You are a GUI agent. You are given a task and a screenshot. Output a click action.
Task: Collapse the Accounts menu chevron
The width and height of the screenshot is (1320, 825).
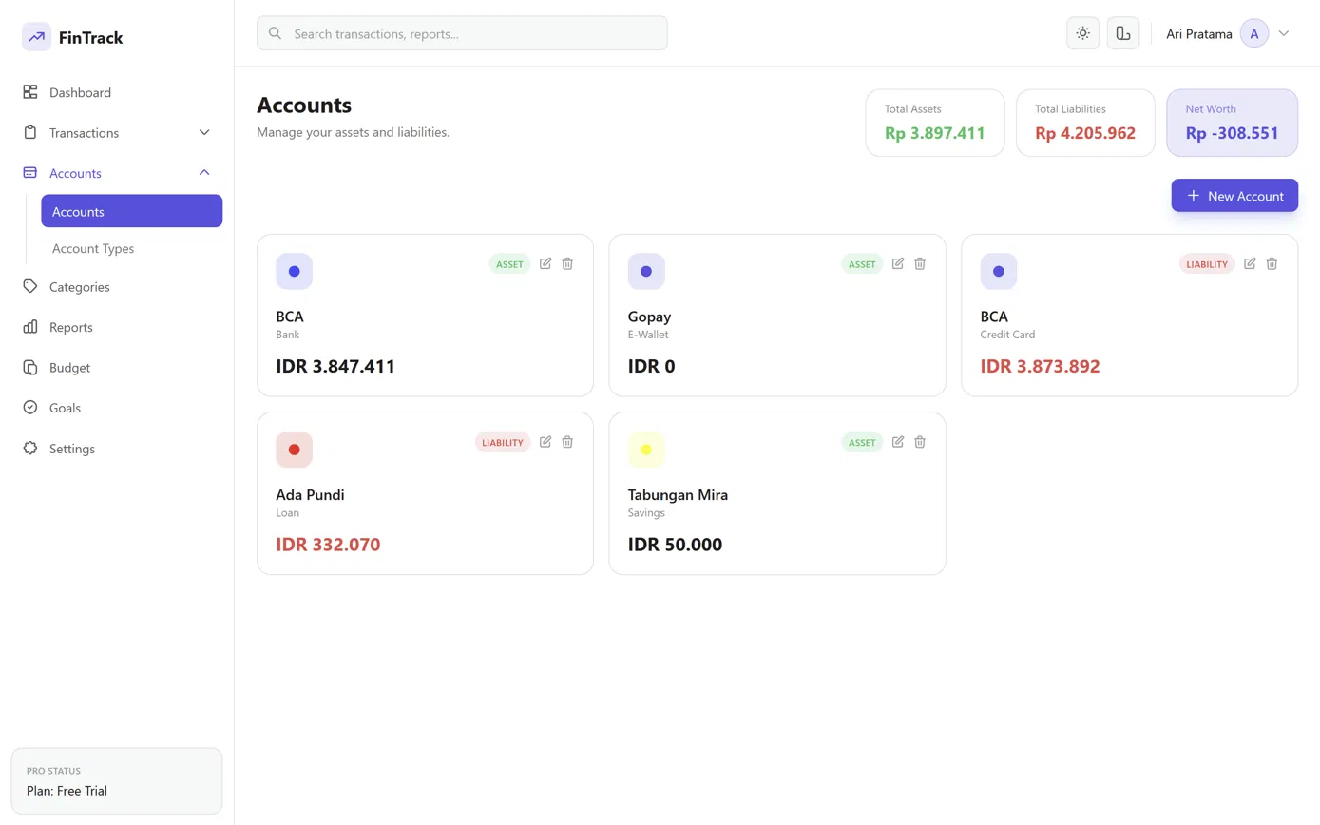click(204, 173)
